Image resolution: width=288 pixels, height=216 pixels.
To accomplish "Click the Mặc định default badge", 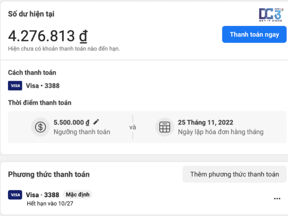I will click(x=77, y=195).
